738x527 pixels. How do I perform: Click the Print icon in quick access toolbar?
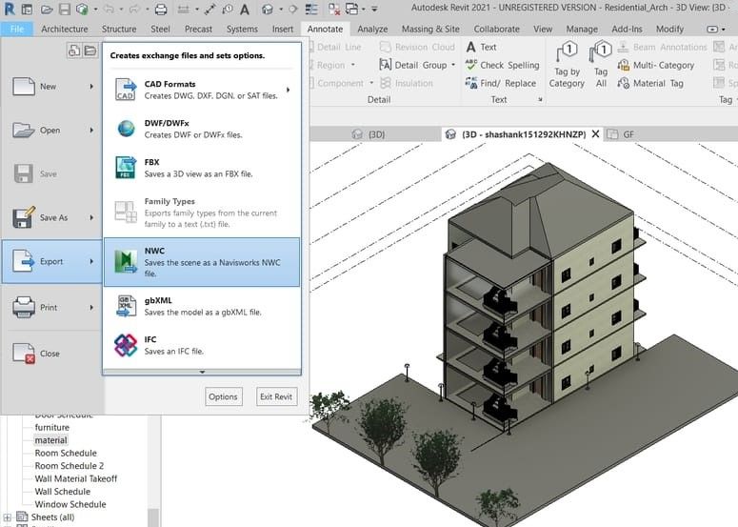point(161,9)
